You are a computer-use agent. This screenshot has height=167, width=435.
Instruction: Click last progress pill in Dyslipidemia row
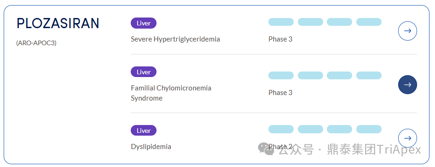click(369, 129)
